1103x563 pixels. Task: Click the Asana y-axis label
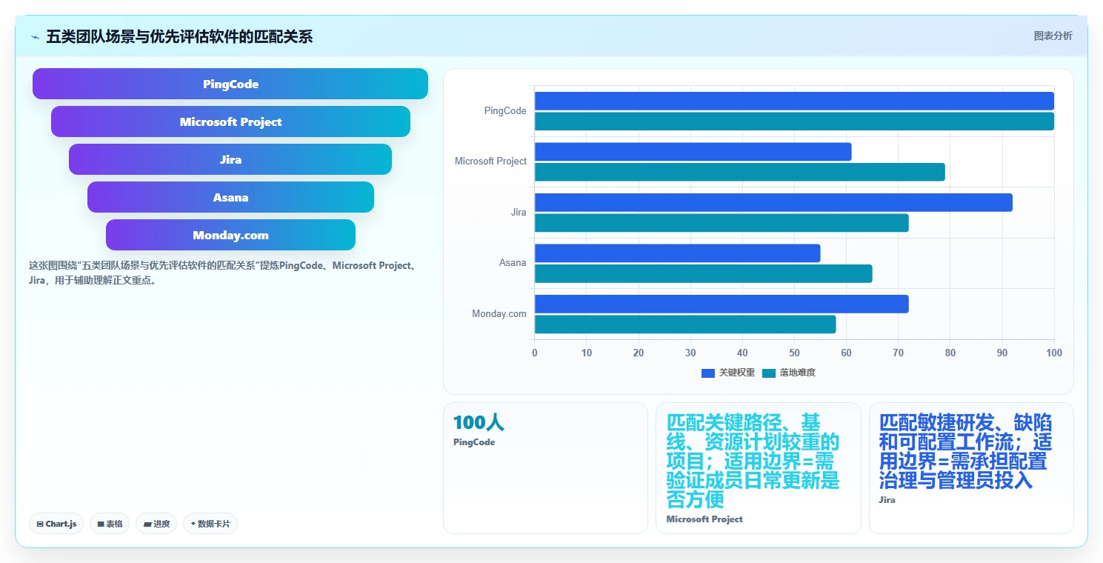tap(513, 262)
